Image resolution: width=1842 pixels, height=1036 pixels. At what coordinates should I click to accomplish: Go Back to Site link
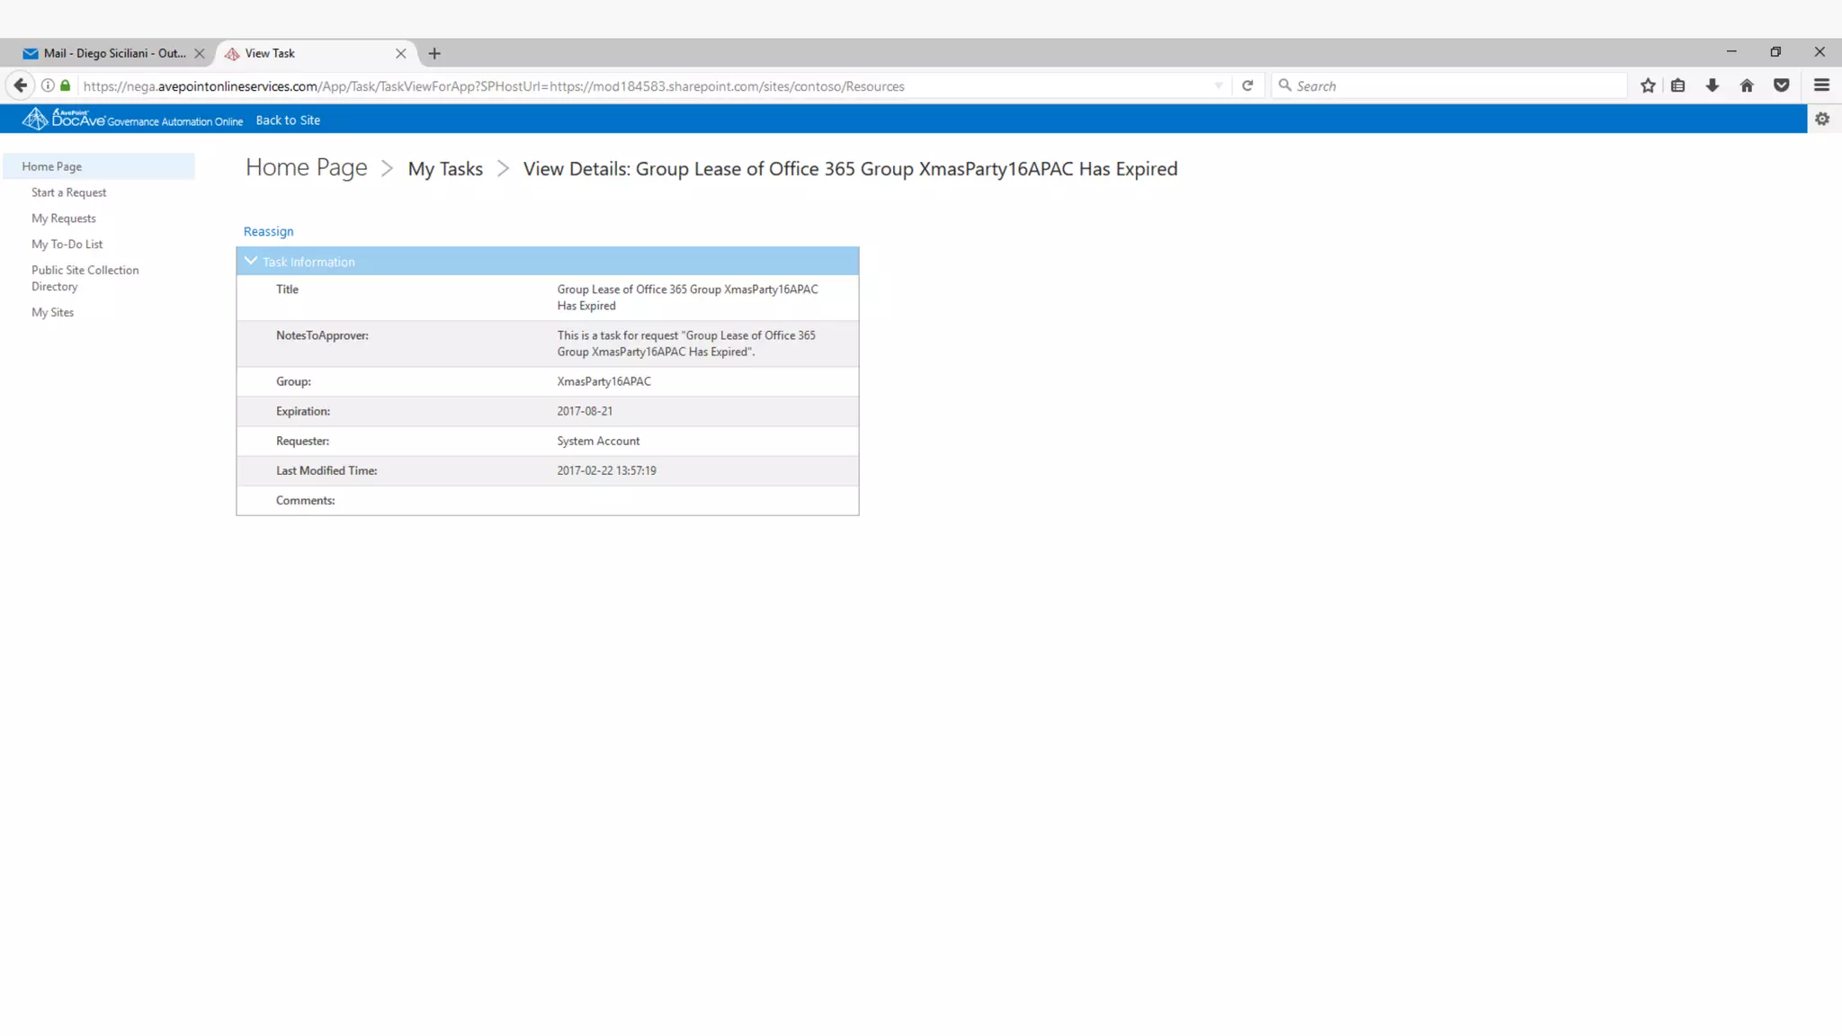288,120
